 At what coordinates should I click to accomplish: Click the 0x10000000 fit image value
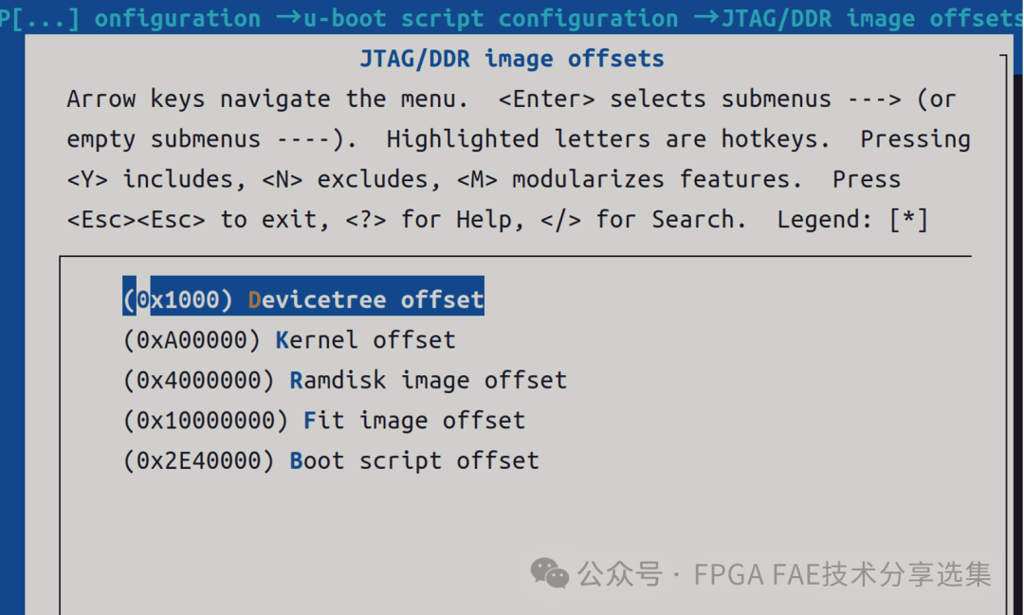coord(206,421)
